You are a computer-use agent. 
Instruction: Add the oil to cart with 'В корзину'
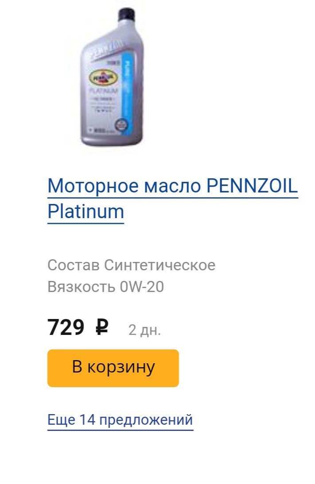tap(113, 368)
